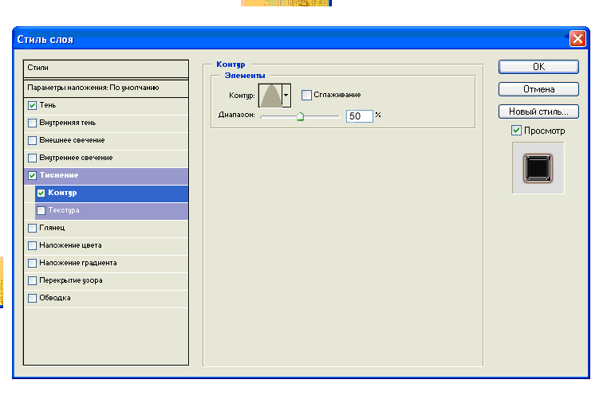Image resolution: width=611 pixels, height=403 pixels.
Task: Click the contour shape thumbnail
Action: [270, 96]
